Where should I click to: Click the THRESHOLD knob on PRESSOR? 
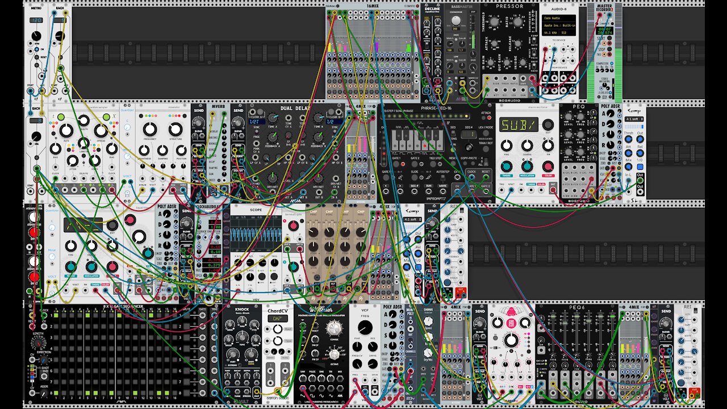(494, 22)
